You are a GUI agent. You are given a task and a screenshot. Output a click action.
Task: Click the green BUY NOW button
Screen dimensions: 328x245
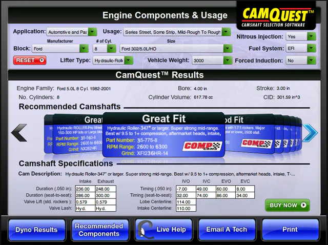click(x=287, y=205)
